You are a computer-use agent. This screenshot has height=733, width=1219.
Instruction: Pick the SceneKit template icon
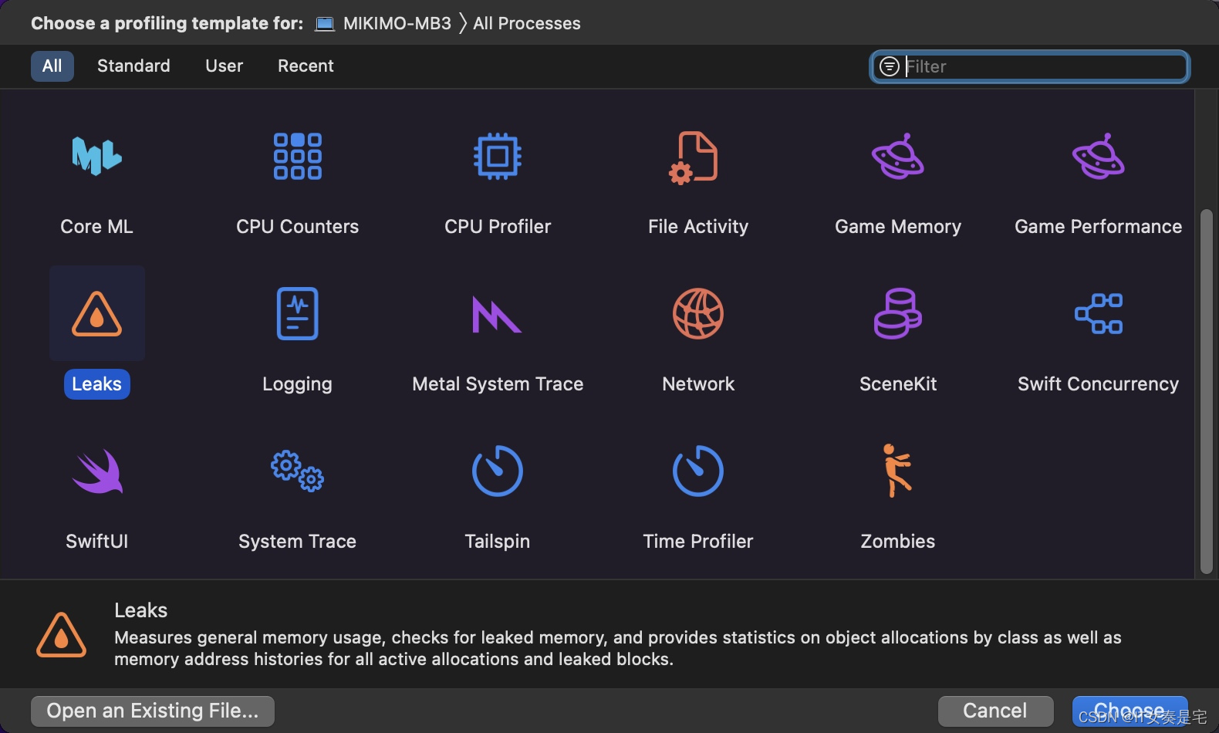pyautogui.click(x=898, y=313)
